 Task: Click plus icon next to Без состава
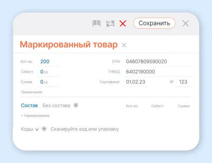click(x=76, y=106)
